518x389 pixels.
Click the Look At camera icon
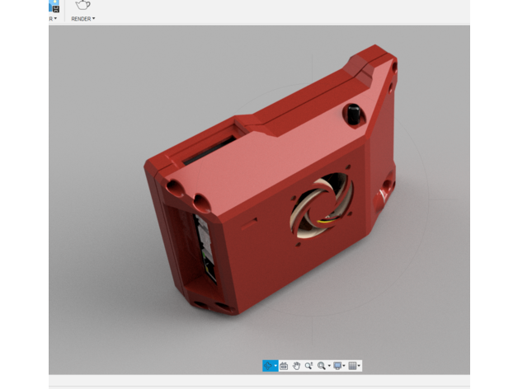click(284, 365)
